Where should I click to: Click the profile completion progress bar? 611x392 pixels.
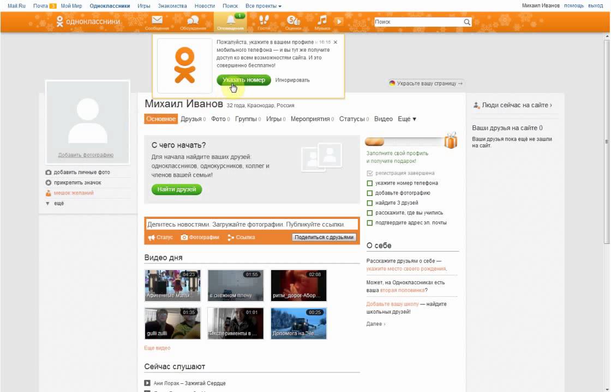point(404,142)
